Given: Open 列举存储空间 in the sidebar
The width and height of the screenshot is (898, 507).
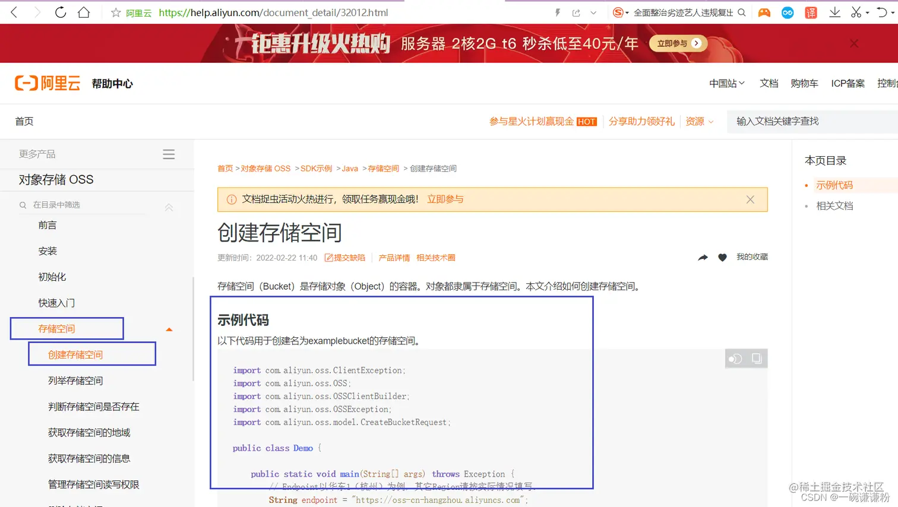Looking at the screenshot, I should (75, 381).
